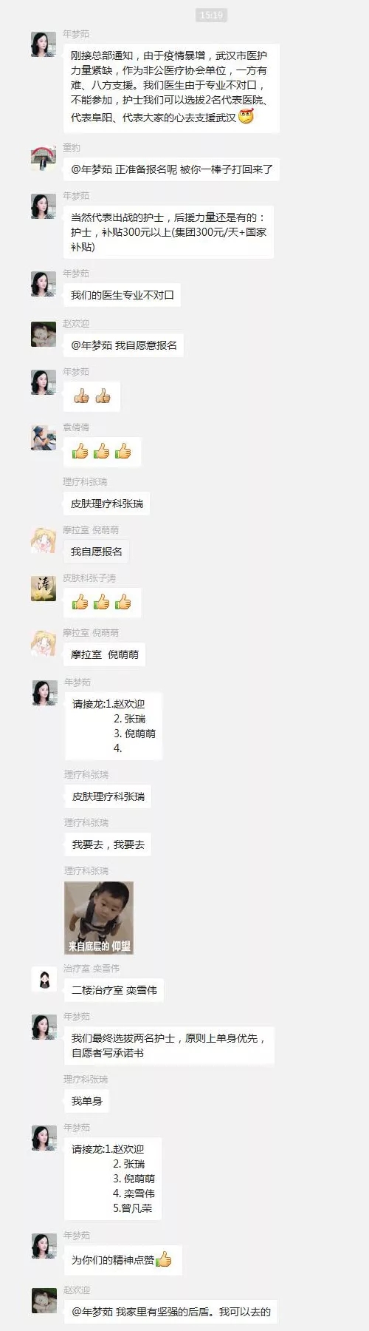Tap avatar beside the 我自愿报名 message
This screenshot has height=1331, width=369.
(44, 541)
